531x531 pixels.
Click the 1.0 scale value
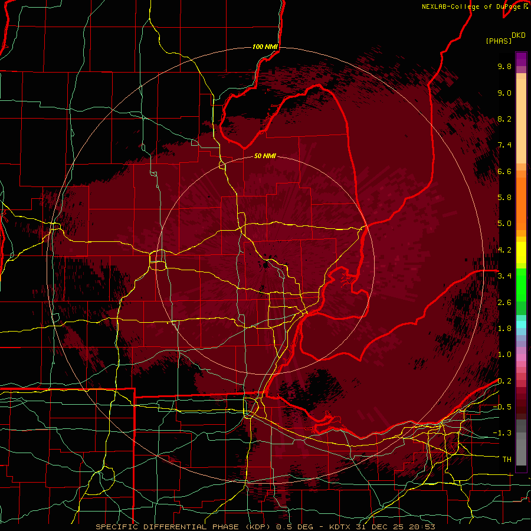click(x=504, y=355)
